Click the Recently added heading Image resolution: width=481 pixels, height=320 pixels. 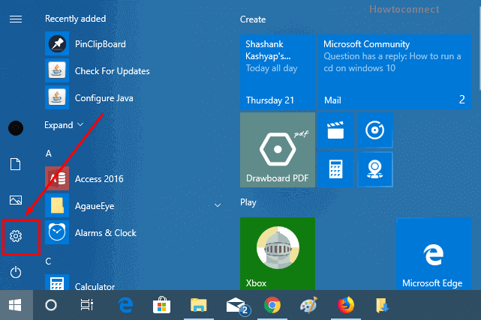coord(76,19)
